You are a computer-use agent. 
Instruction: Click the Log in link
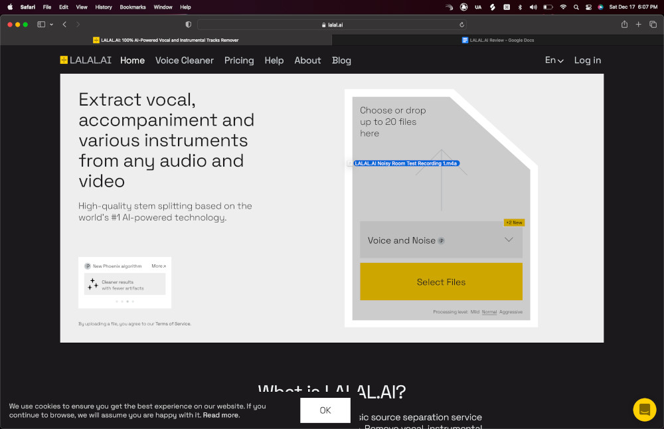click(x=588, y=60)
